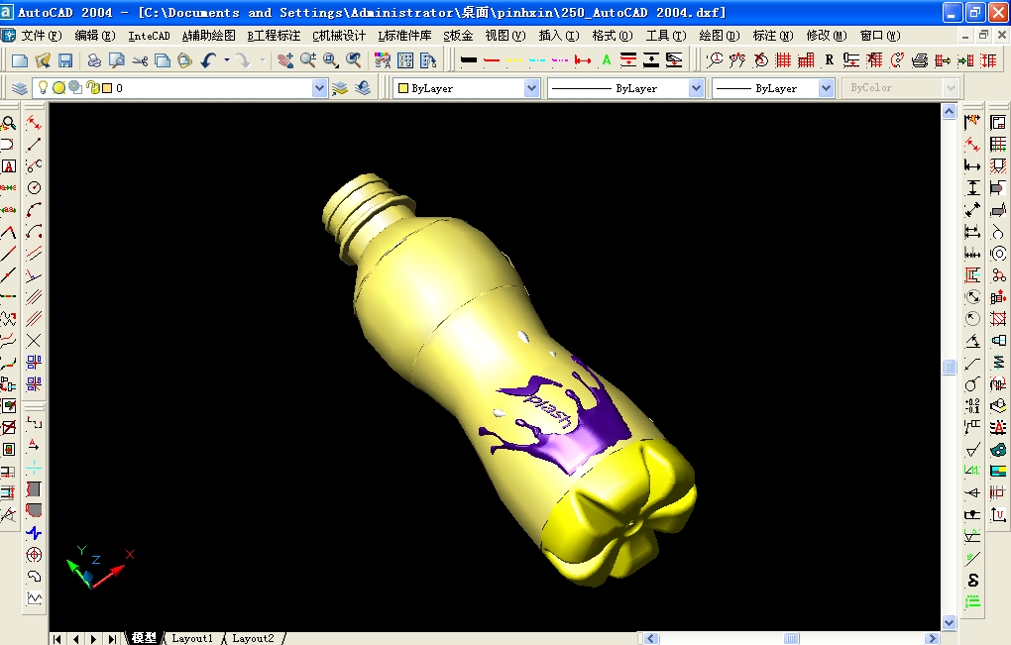Open the ByLayer color control dropdown

532,87
